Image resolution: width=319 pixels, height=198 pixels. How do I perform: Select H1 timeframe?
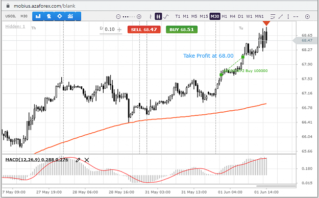point(225,16)
